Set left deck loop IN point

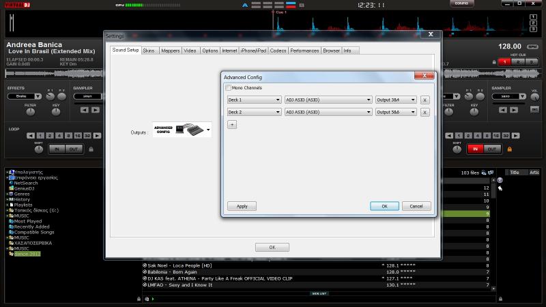(57, 149)
